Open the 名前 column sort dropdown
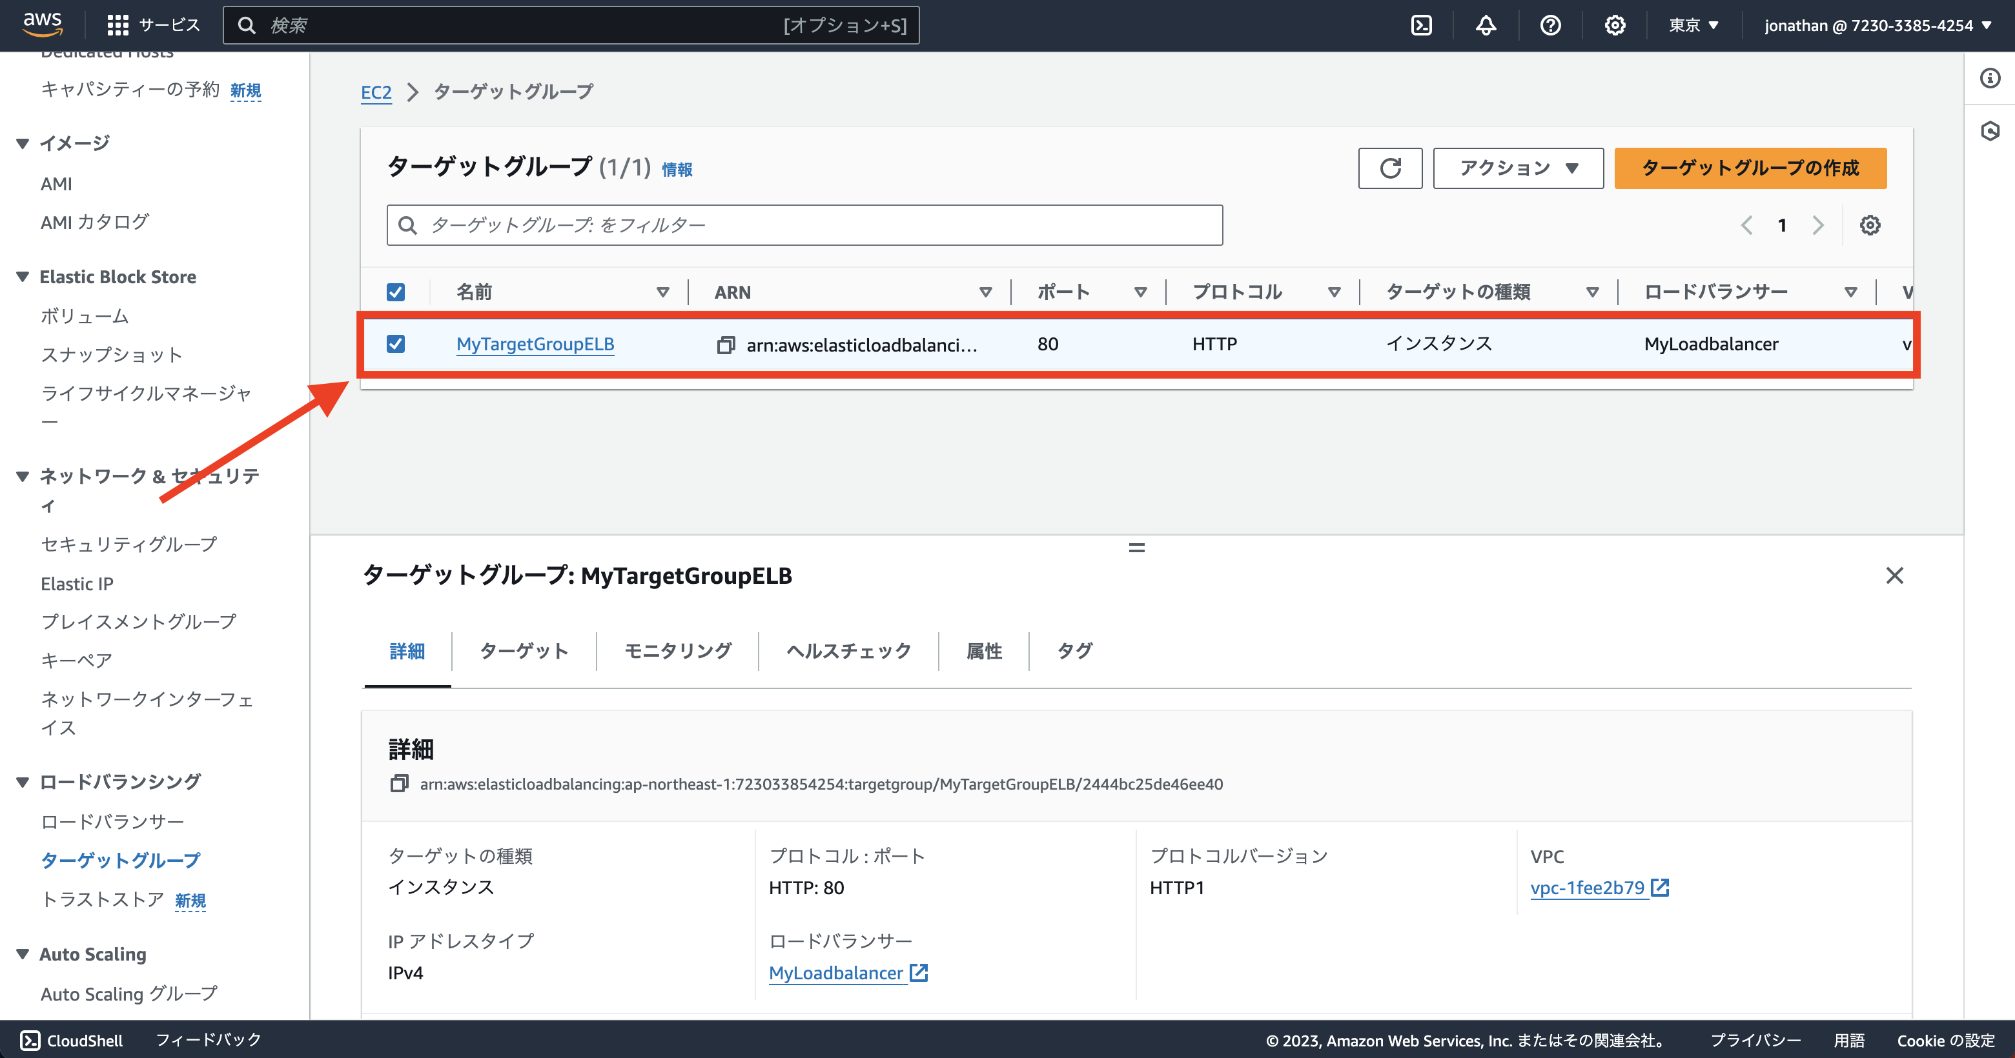The width and height of the screenshot is (2015, 1058). 662,291
